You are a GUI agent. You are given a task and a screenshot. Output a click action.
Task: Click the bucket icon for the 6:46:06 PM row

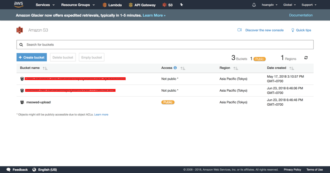click(22, 91)
